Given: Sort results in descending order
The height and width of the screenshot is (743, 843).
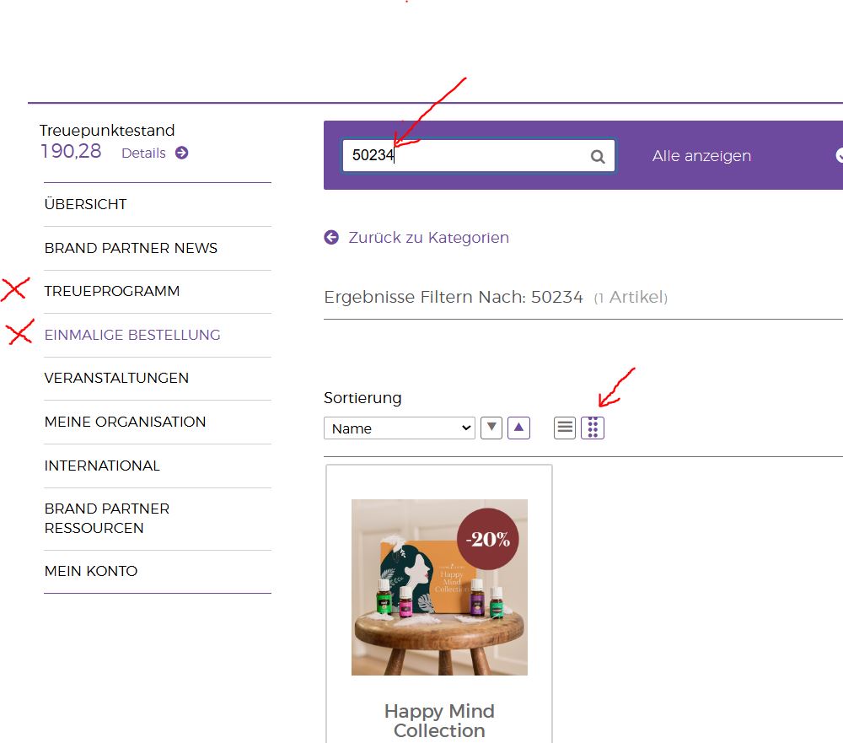Looking at the screenshot, I should pos(491,428).
